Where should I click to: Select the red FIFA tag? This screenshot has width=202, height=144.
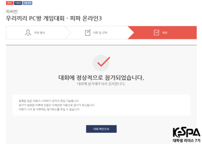point(10,3)
